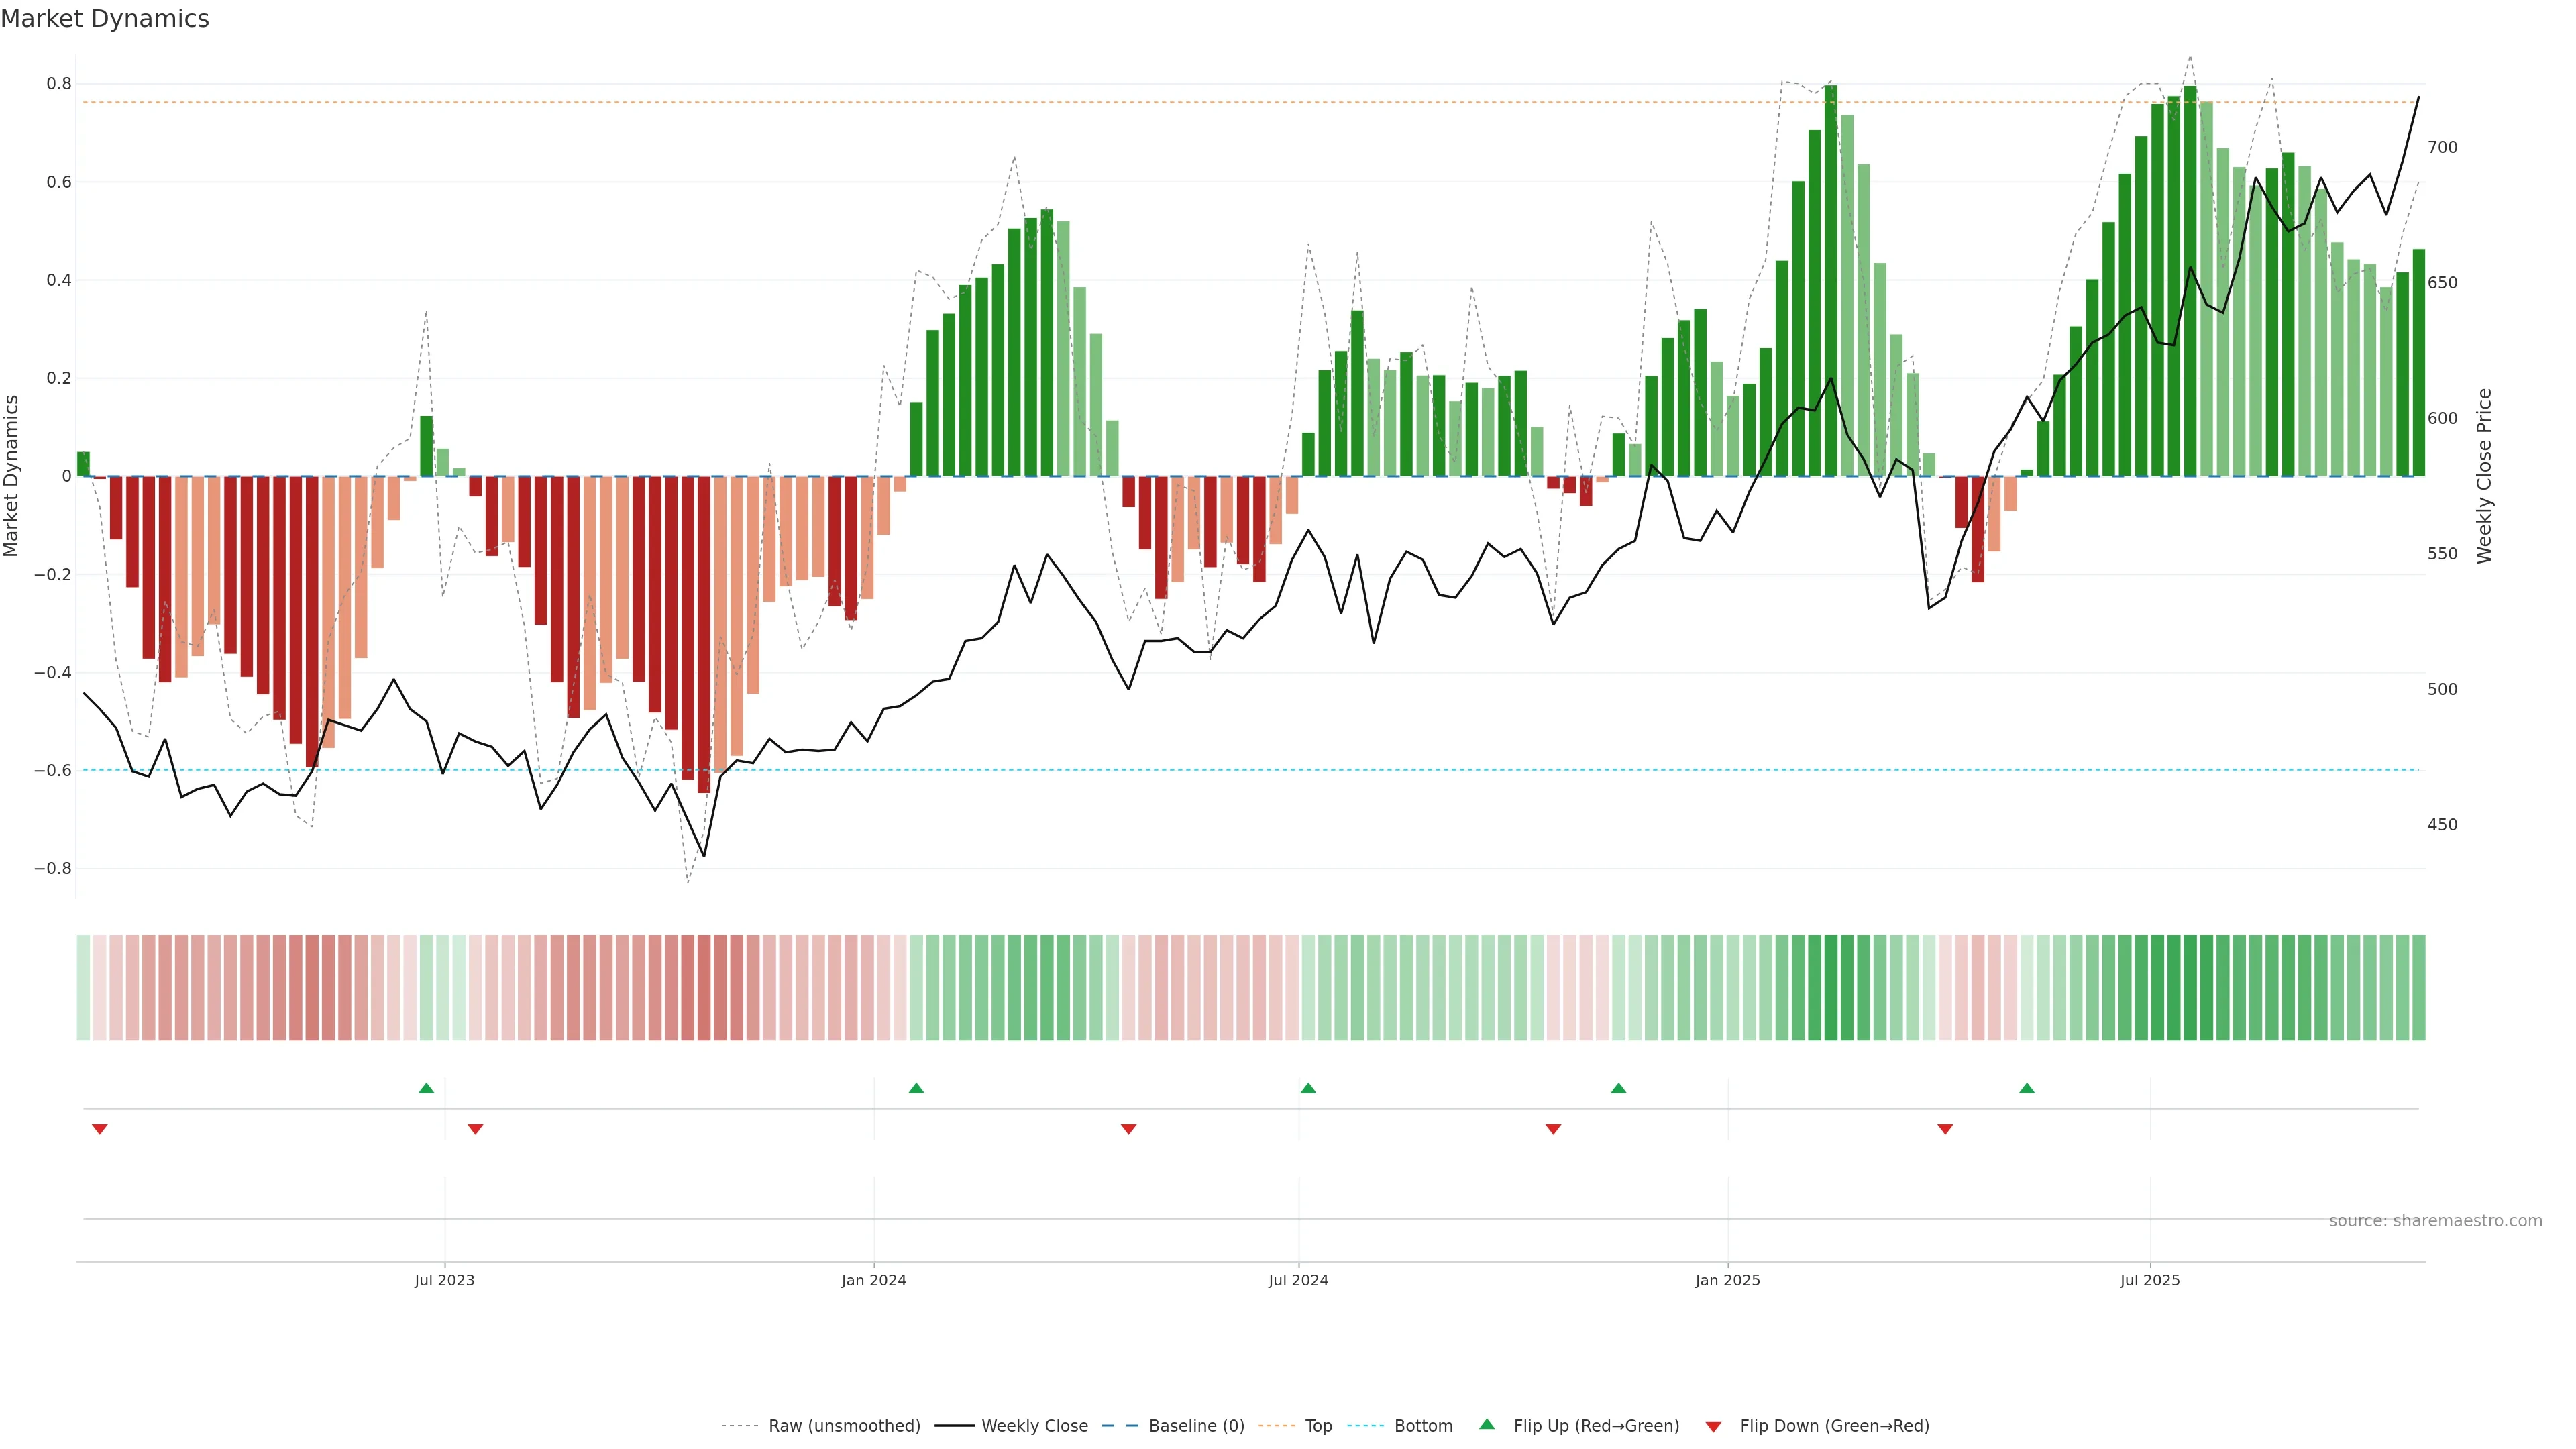Image resolution: width=2576 pixels, height=1449 pixels.
Task: Click the Jul 2023 axis tick label
Action: [444, 1280]
